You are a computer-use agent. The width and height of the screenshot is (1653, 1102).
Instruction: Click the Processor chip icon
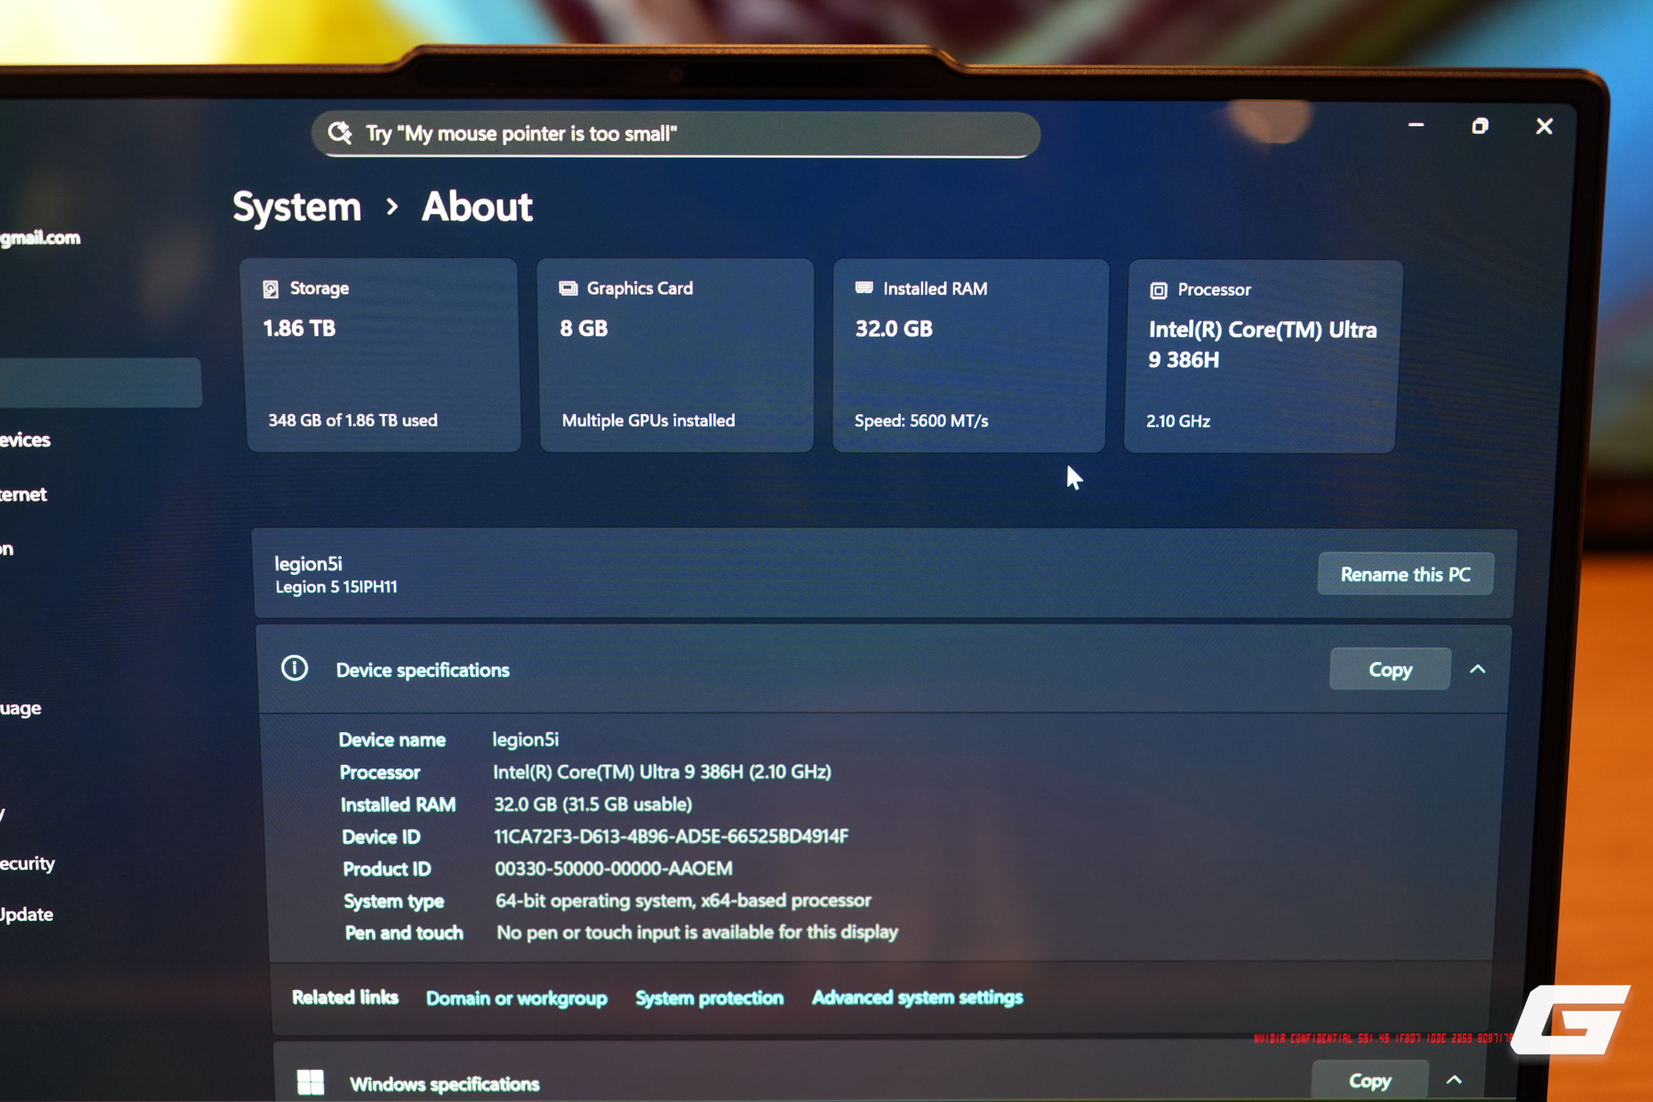pyautogui.click(x=1158, y=290)
